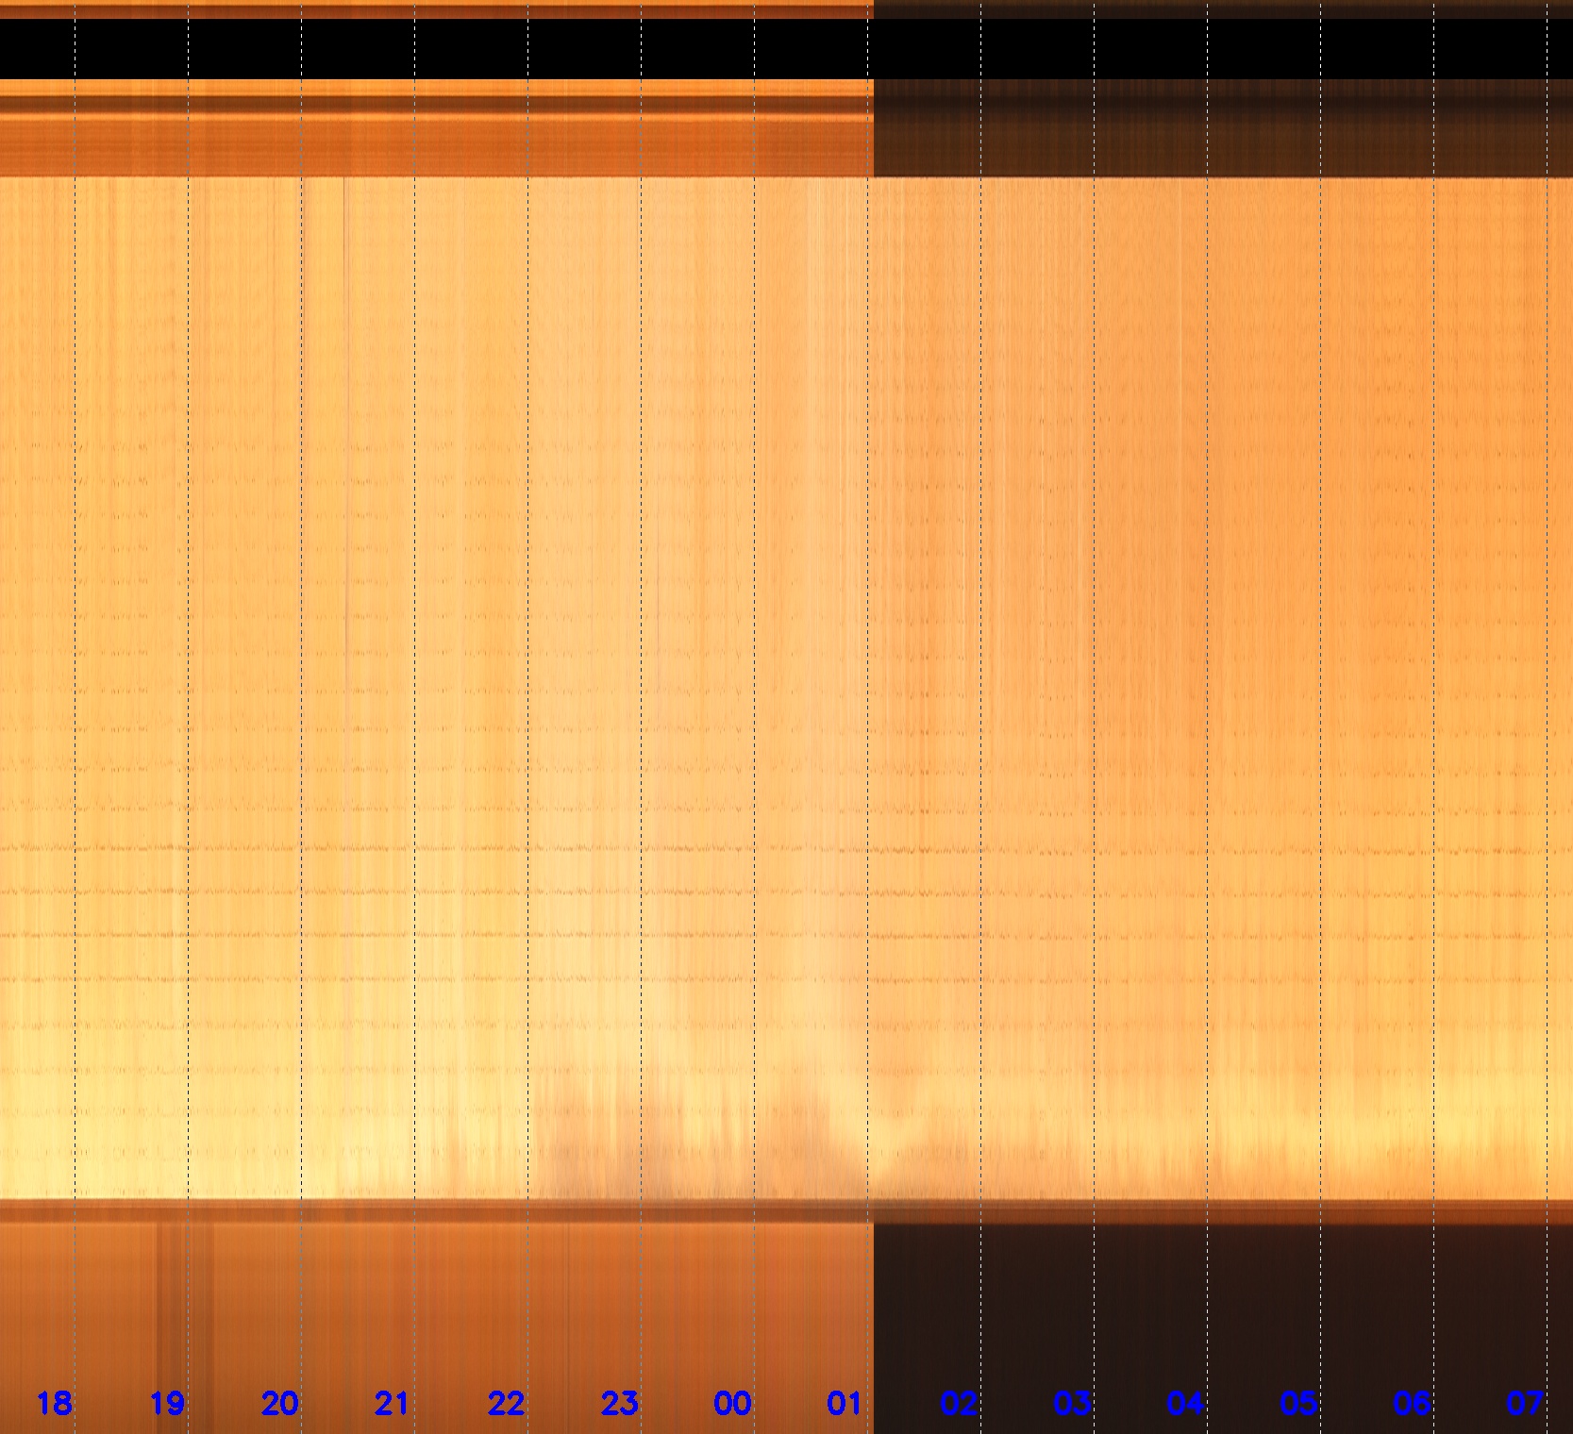Click the 04 hour label
Viewport: 1573px width, 1434px height.
click(1185, 1403)
